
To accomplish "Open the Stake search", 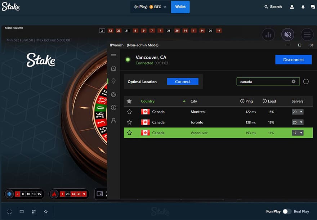I will point(273,7).
